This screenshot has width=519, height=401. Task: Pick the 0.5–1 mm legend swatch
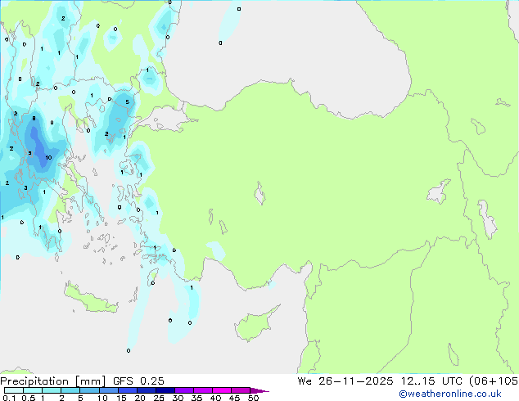[x=33, y=390]
